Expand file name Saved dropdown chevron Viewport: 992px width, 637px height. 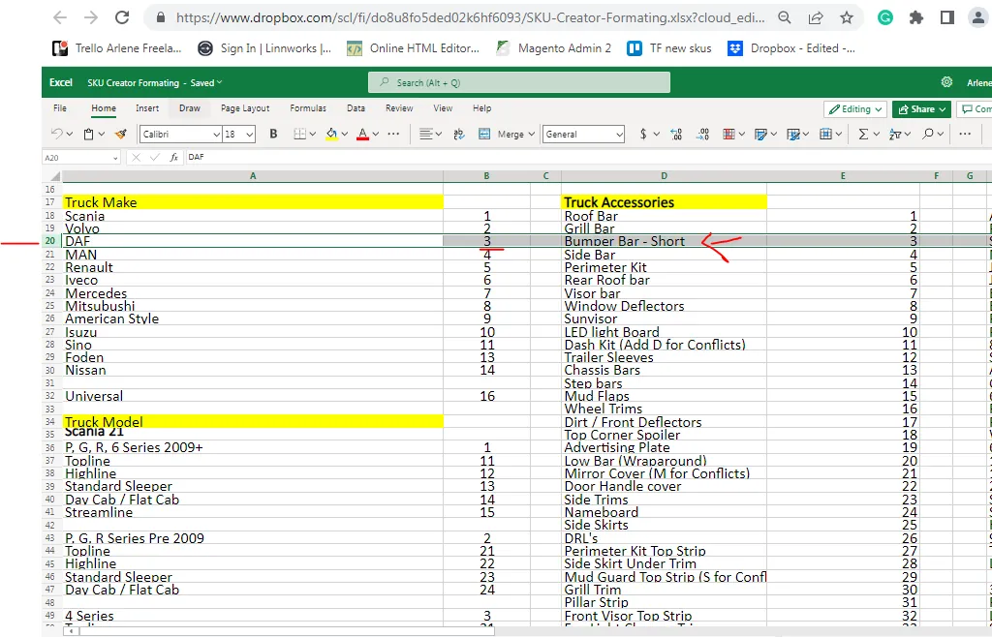pos(220,82)
